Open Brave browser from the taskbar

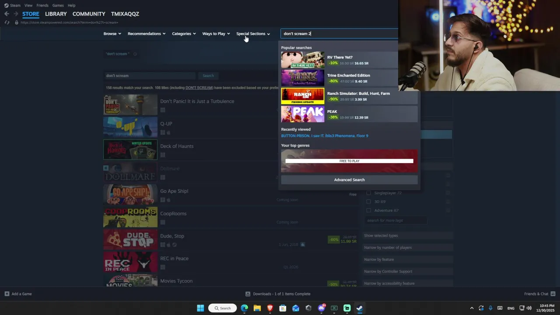pyautogui.click(x=270, y=308)
